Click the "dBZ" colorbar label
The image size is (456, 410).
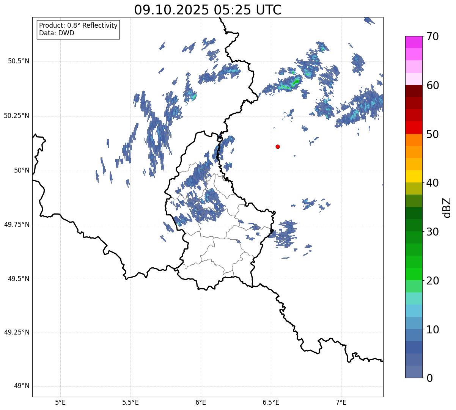(x=447, y=207)
